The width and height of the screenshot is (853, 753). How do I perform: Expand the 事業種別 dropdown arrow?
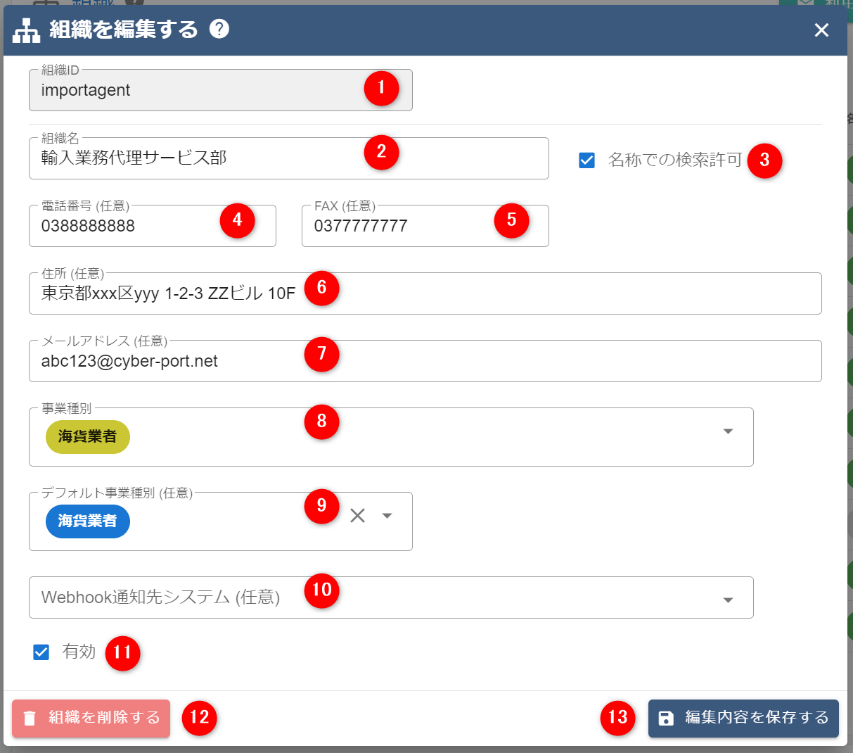click(x=728, y=431)
